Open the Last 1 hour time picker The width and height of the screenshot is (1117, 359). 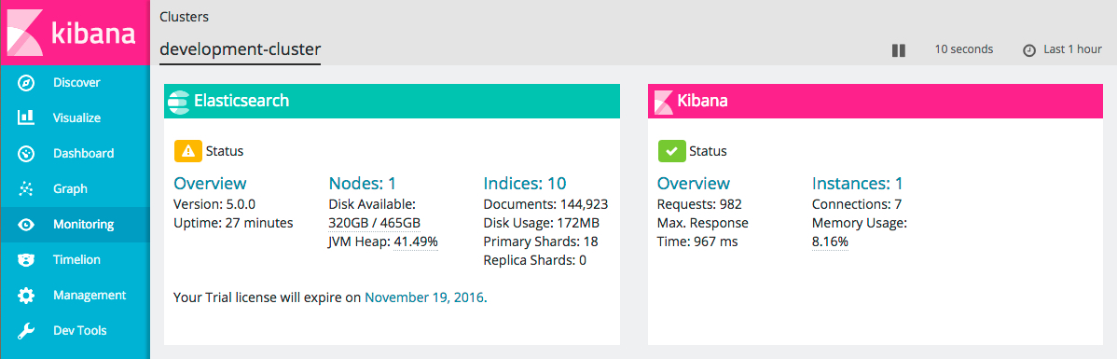click(x=1073, y=49)
